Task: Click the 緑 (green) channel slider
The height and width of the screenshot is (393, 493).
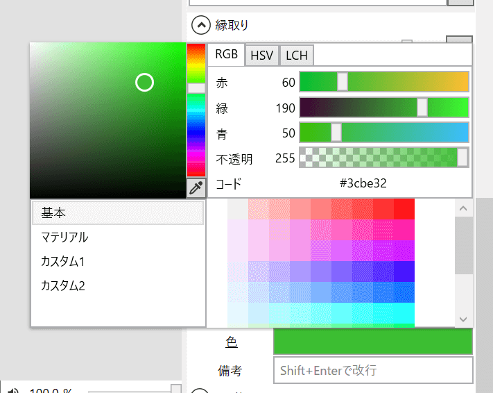Action: coord(383,108)
